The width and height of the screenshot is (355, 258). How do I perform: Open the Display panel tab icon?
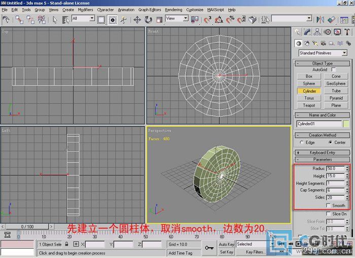pyautogui.click(x=337, y=32)
